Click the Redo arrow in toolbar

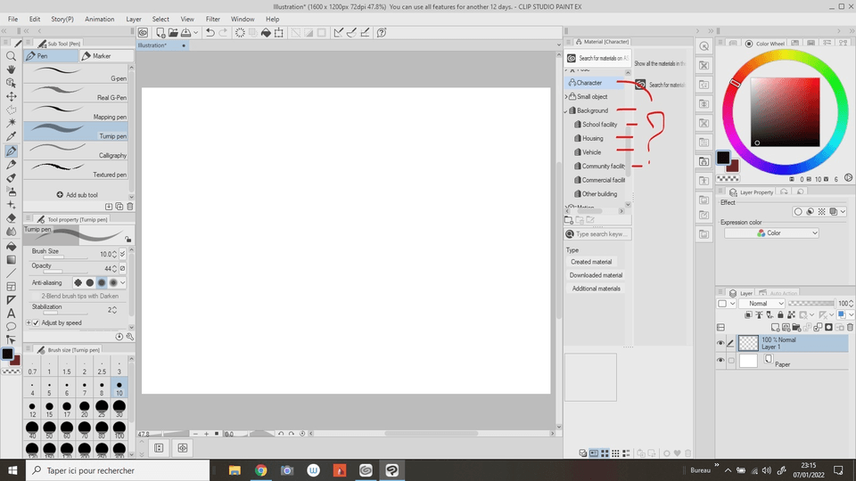pos(223,33)
